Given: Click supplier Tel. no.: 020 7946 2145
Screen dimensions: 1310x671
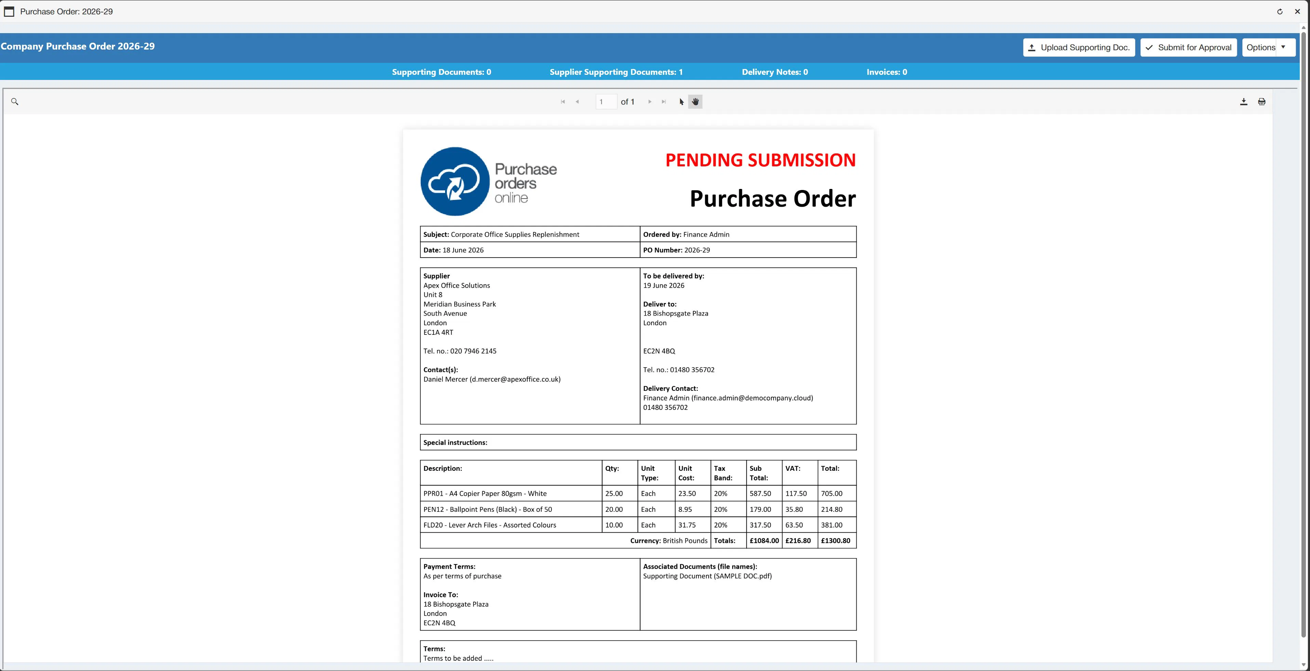Looking at the screenshot, I should pyautogui.click(x=460, y=351).
